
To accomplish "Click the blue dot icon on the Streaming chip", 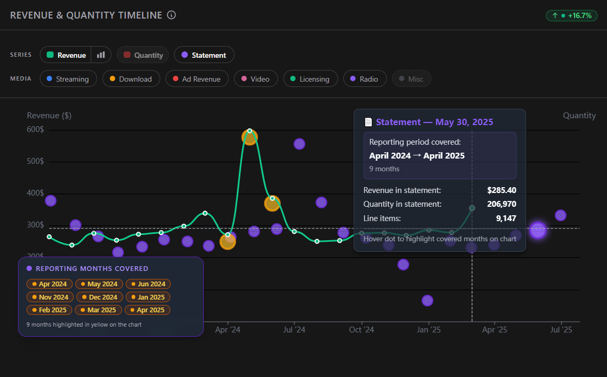I will [x=50, y=78].
